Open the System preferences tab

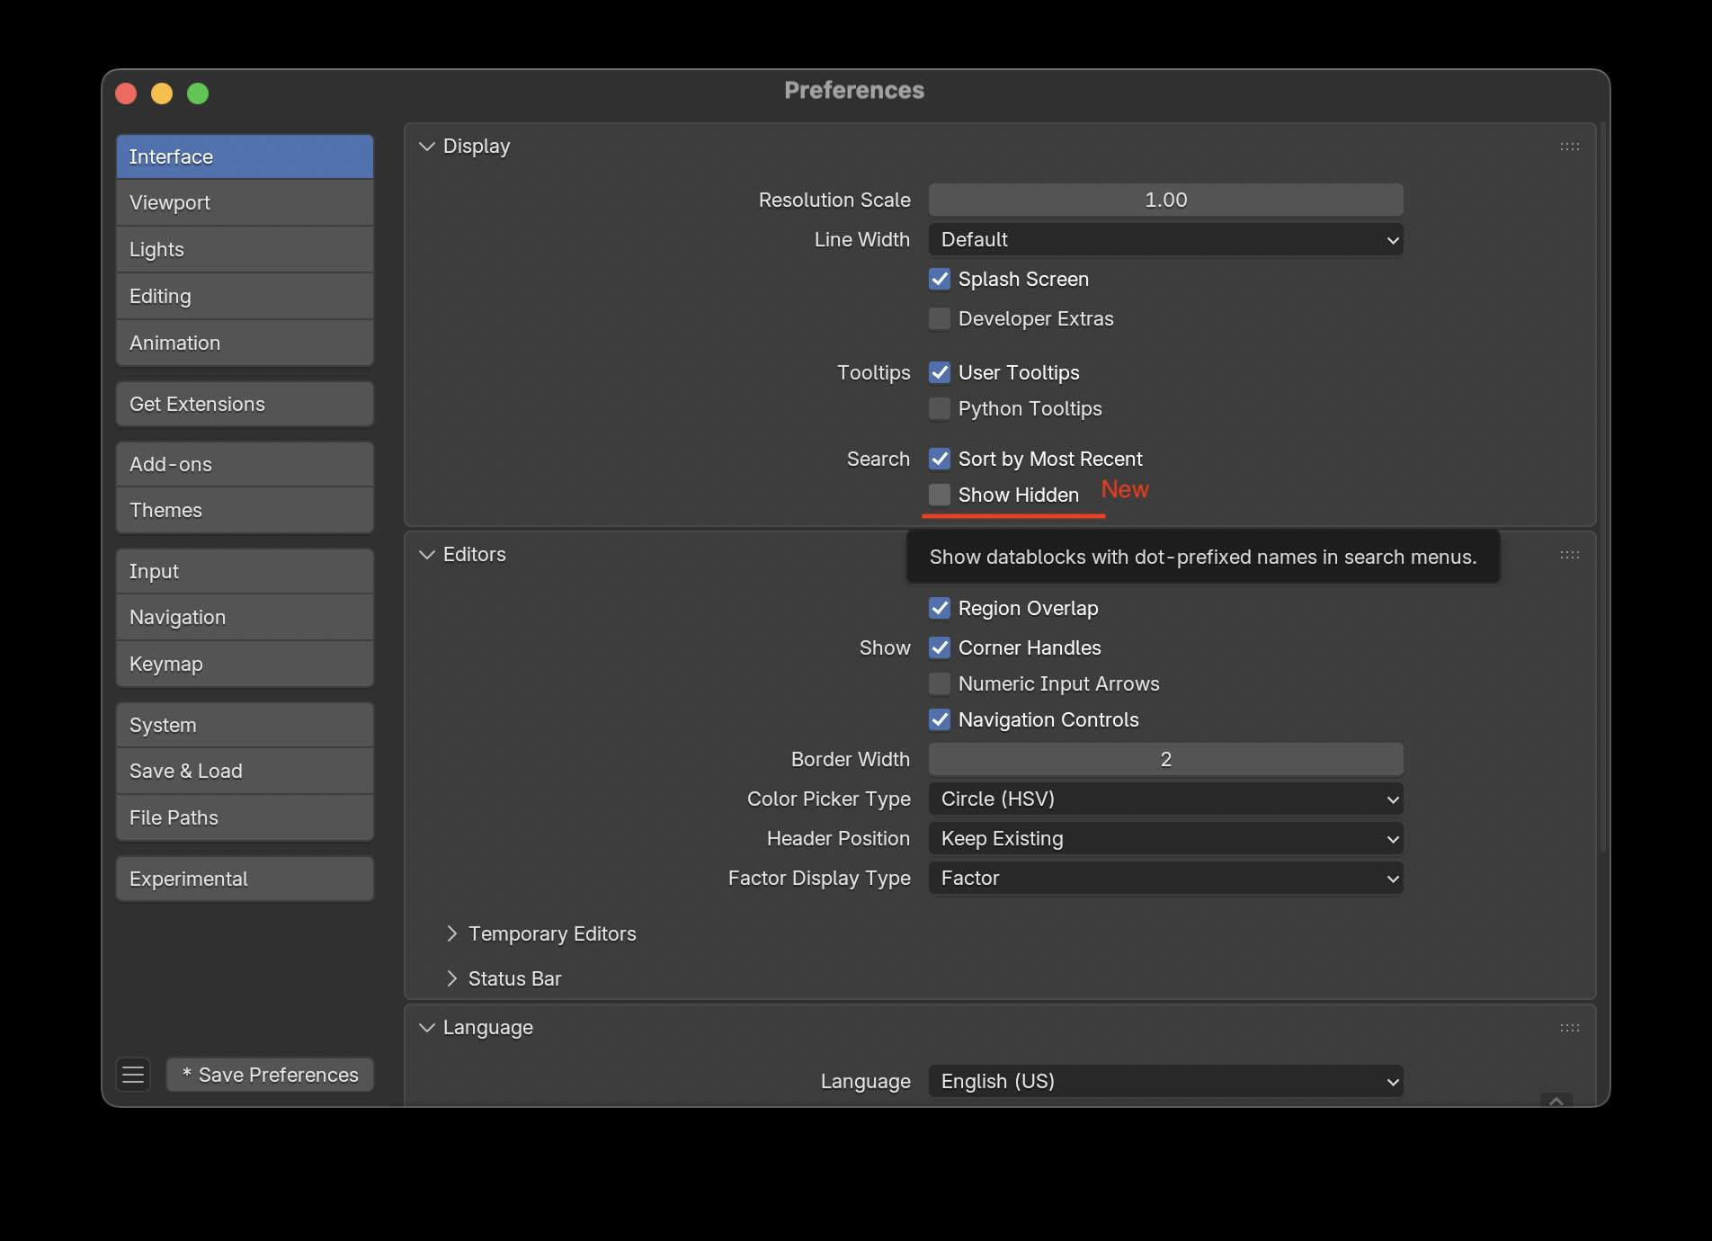tap(245, 725)
